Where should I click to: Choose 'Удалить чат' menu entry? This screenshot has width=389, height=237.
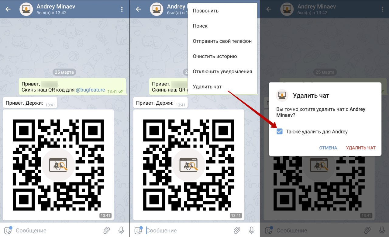coord(222,87)
